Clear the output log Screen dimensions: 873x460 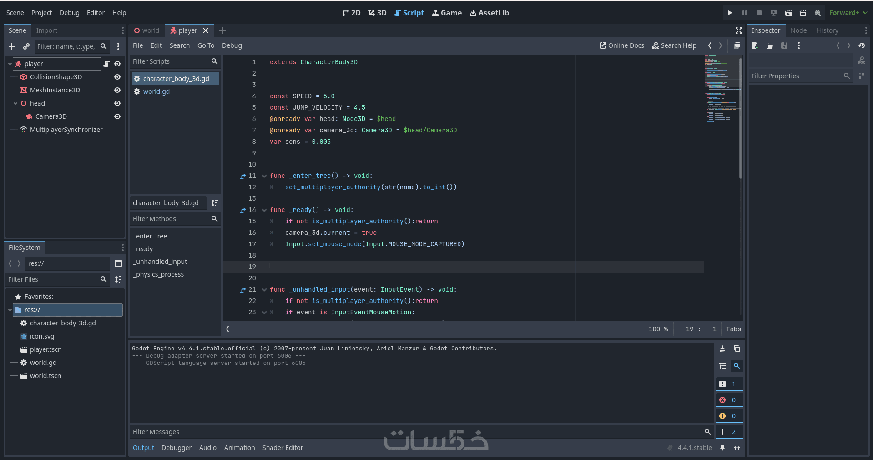[x=722, y=349]
